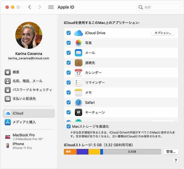Screen dimensions: 184x169
Task: Click the iCloud Drive row label
Action: click(x=95, y=33)
